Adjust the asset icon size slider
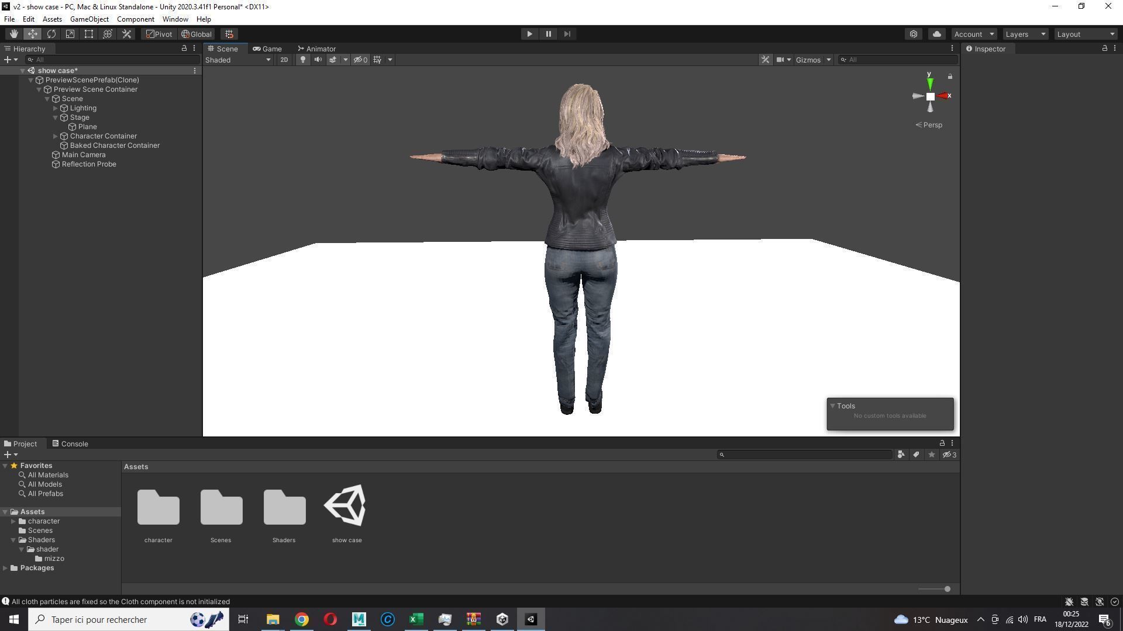Viewport: 1123px width, 631px height. click(x=947, y=589)
